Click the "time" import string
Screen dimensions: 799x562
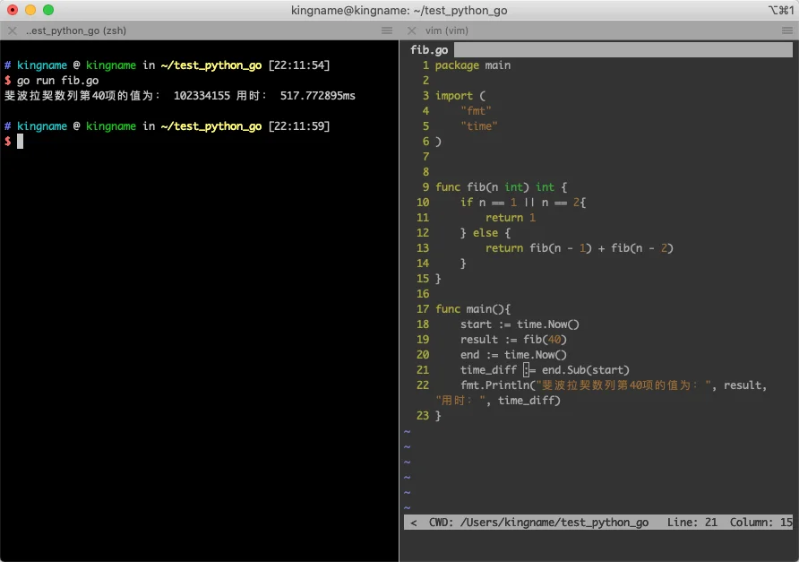pyautogui.click(x=479, y=126)
